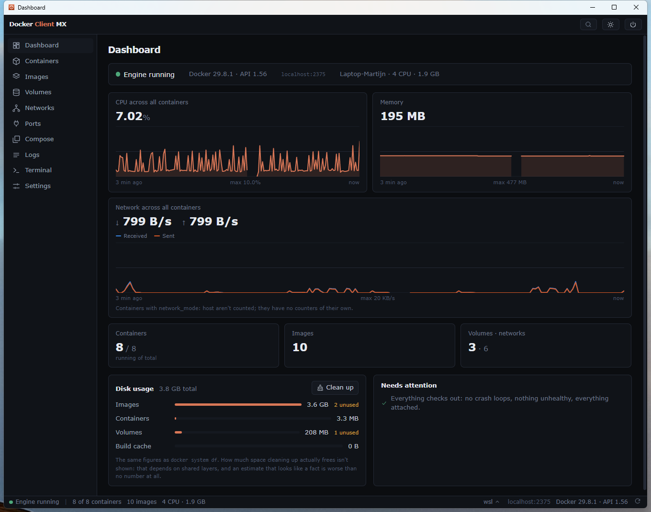Screen dimensions: 651x512
Task: Click the power icon in header
Action: tap(633, 24)
